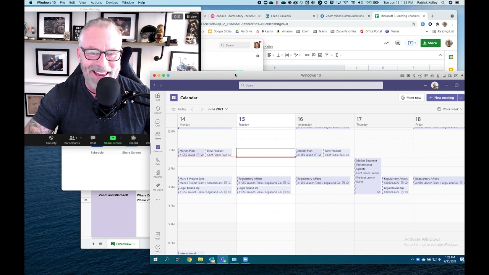Open Outlook in Windows taskbar
489x275 pixels.
pyautogui.click(x=212, y=260)
